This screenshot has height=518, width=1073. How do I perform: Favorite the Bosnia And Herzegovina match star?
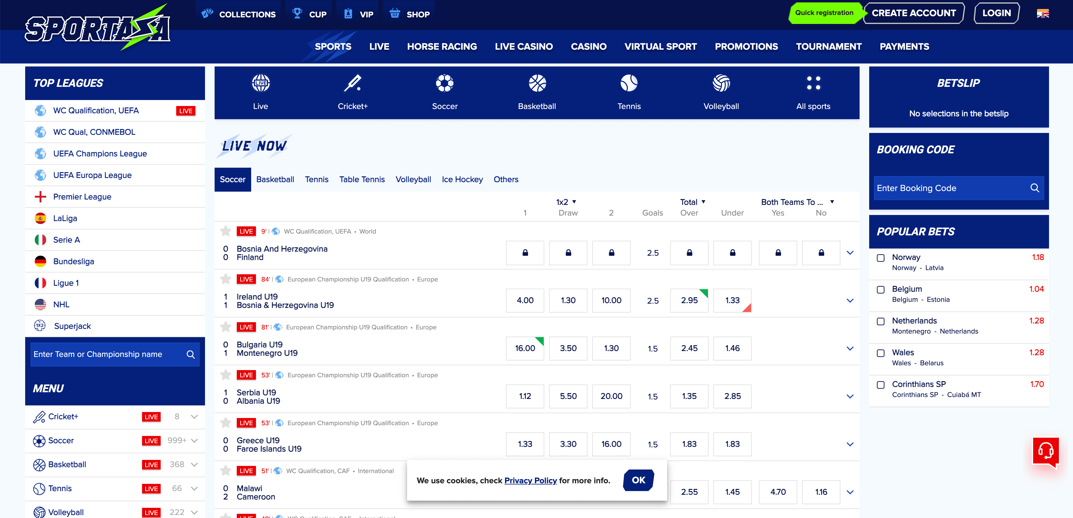pyautogui.click(x=225, y=231)
